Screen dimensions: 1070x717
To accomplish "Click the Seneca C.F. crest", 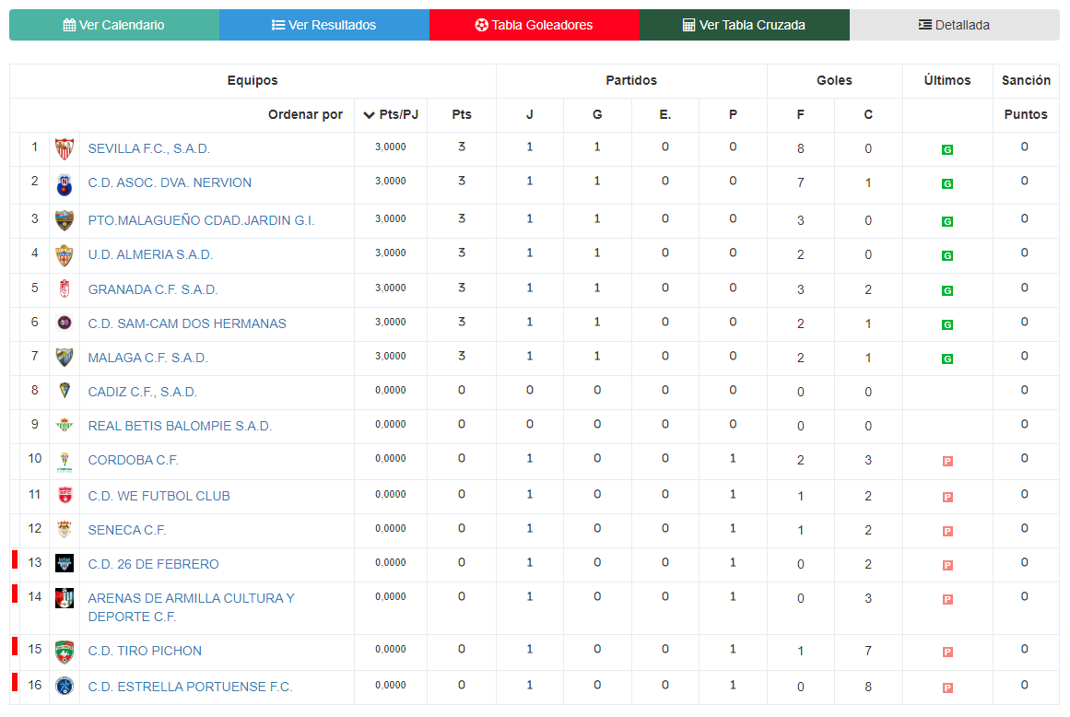I will pyautogui.click(x=65, y=529).
